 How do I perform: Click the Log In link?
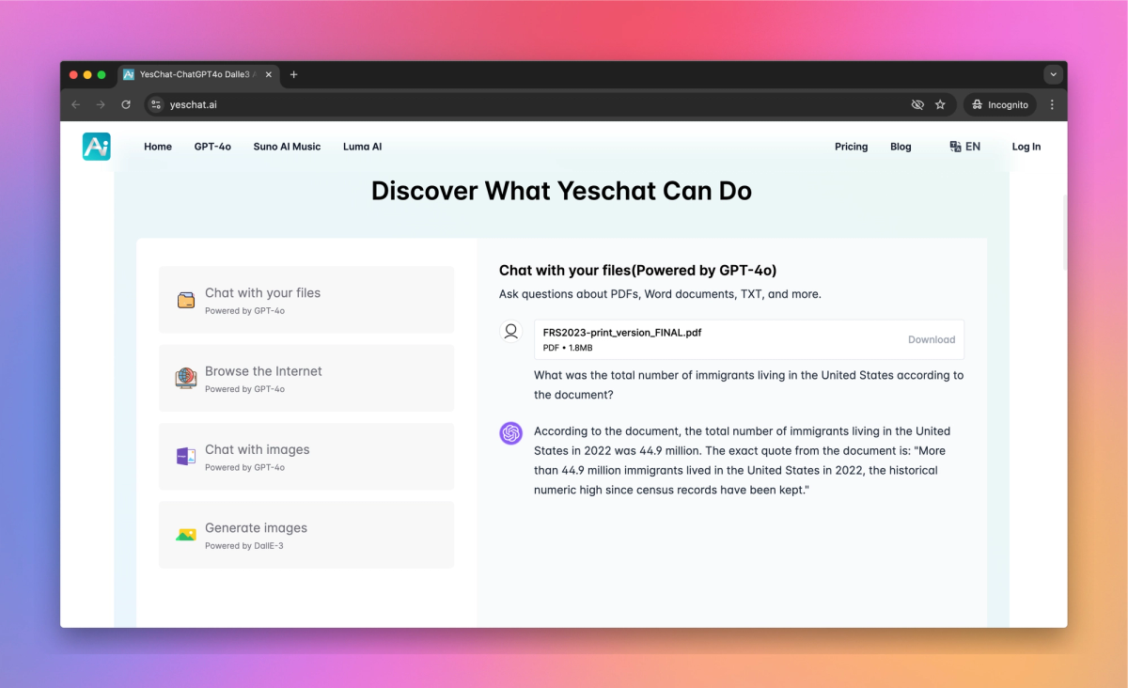coord(1026,147)
